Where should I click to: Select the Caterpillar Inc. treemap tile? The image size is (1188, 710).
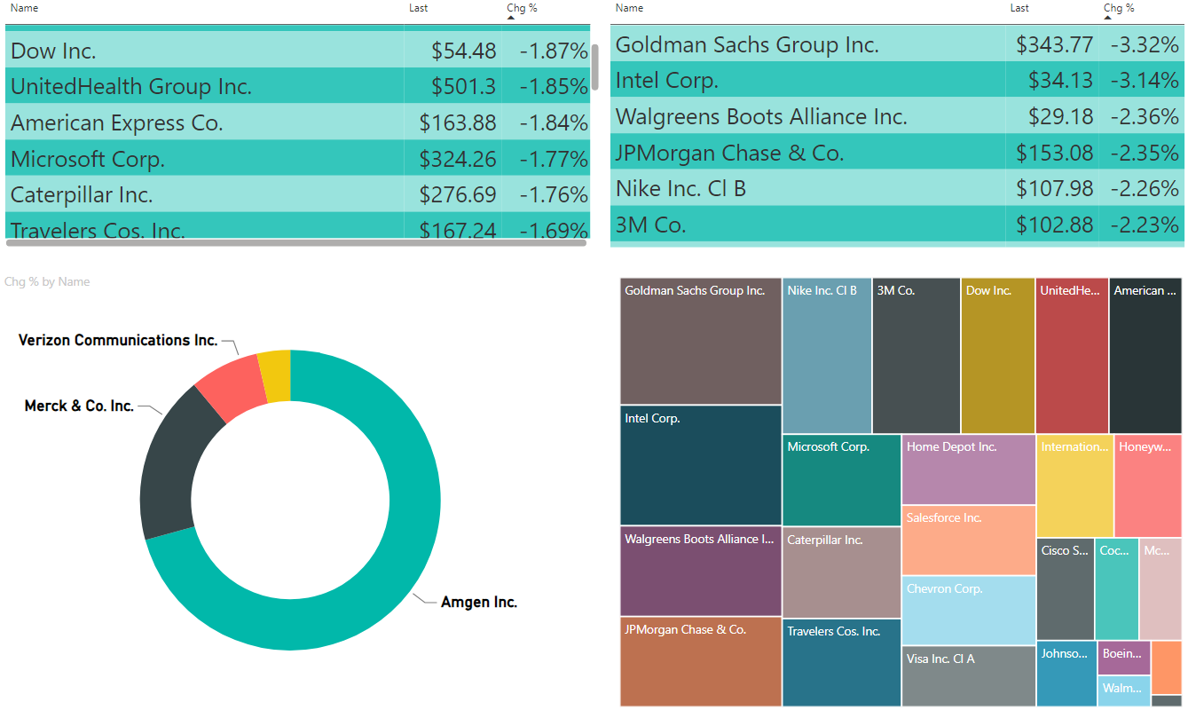pyautogui.click(x=842, y=572)
